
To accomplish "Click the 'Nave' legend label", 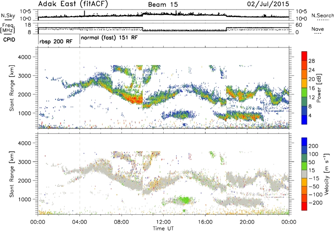I will tap(317, 29).
